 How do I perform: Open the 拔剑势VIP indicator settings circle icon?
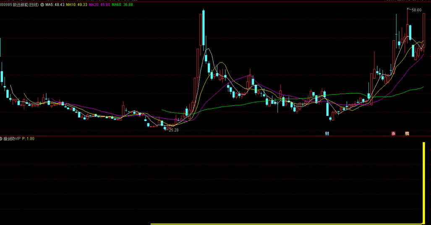pyautogui.click(x=1, y=139)
